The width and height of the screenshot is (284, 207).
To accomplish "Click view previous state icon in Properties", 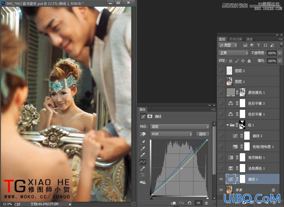I will [181, 203].
